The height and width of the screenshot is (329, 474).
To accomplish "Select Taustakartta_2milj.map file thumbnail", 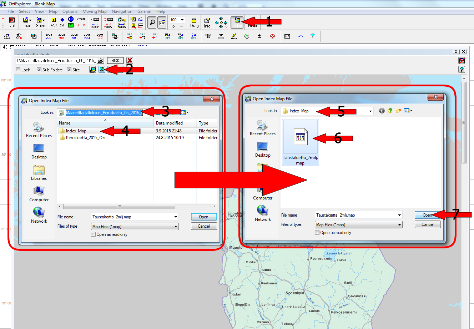I will pyautogui.click(x=300, y=143).
